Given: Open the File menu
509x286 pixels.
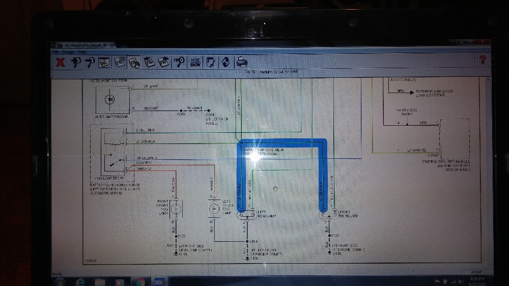Looking at the screenshot, I should pyautogui.click(x=55, y=52).
